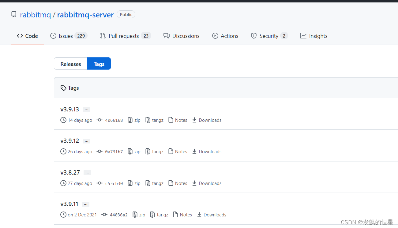Screen dimensions: 398x228
Task: Click the Pull requests count badge 23
Action: tap(146, 36)
